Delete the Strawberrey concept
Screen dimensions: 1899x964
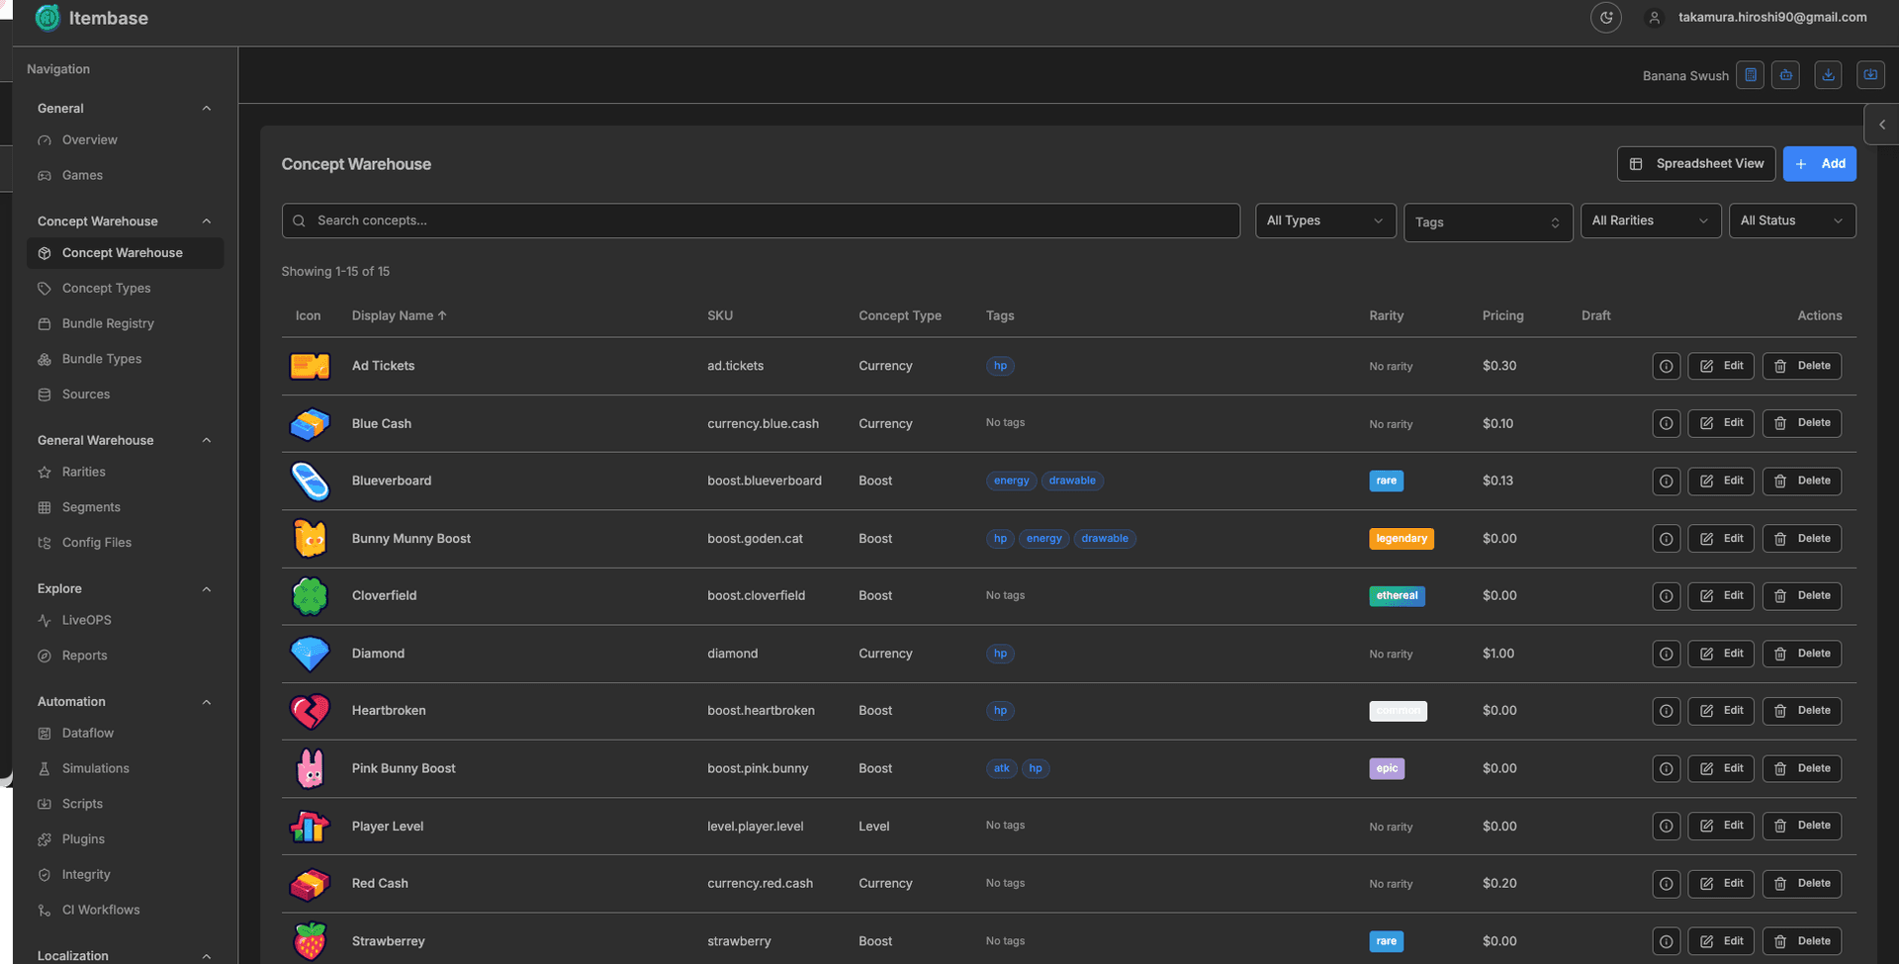(x=1802, y=942)
